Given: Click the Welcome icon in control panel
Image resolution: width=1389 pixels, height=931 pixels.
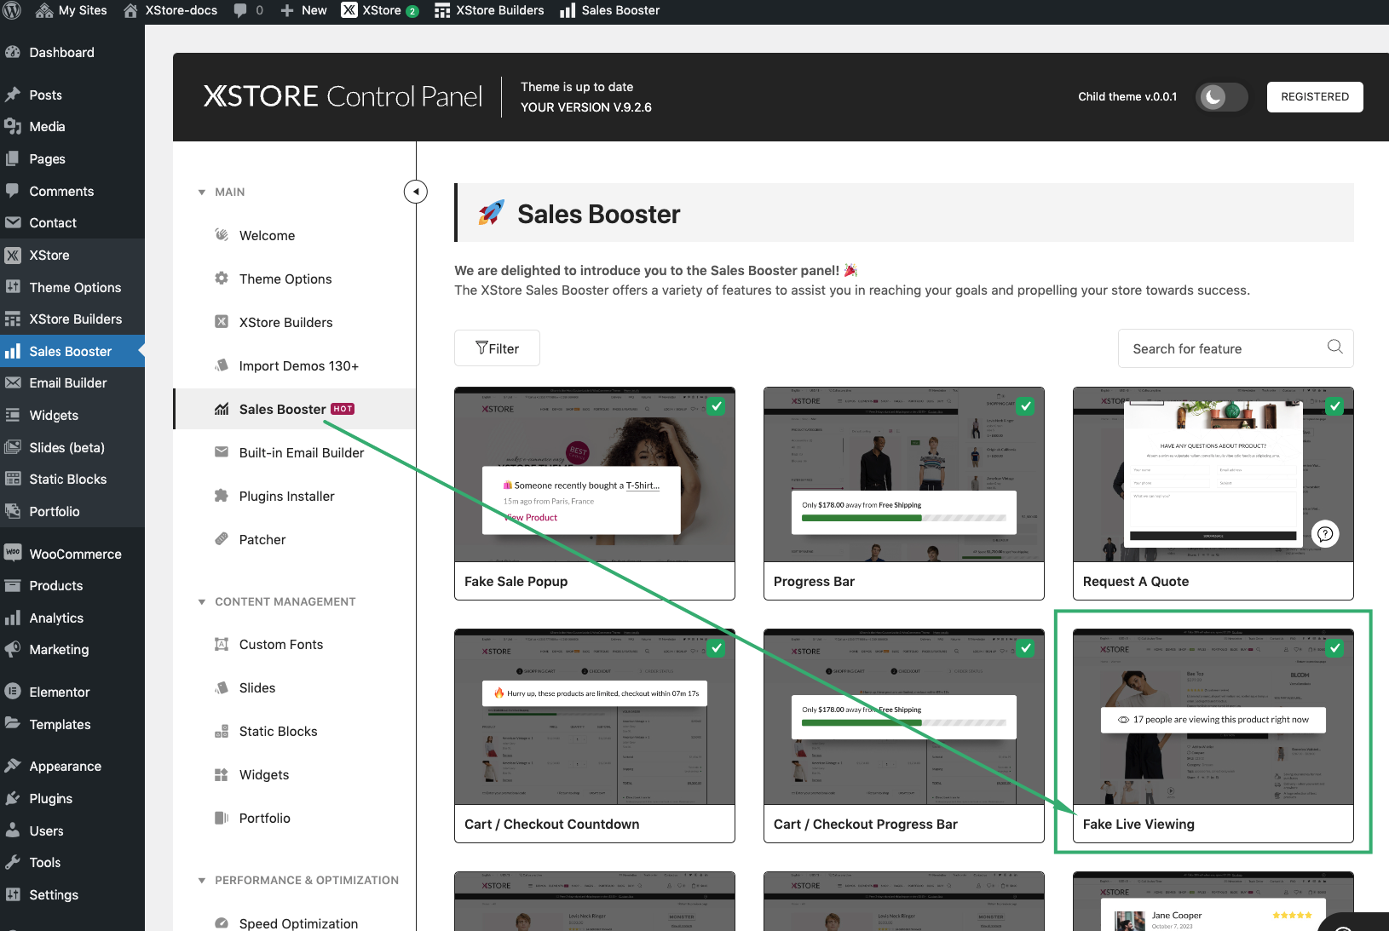Looking at the screenshot, I should click(x=222, y=234).
